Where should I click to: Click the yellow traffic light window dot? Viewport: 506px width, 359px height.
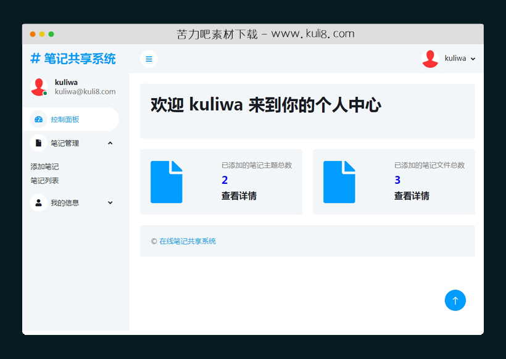(43, 33)
